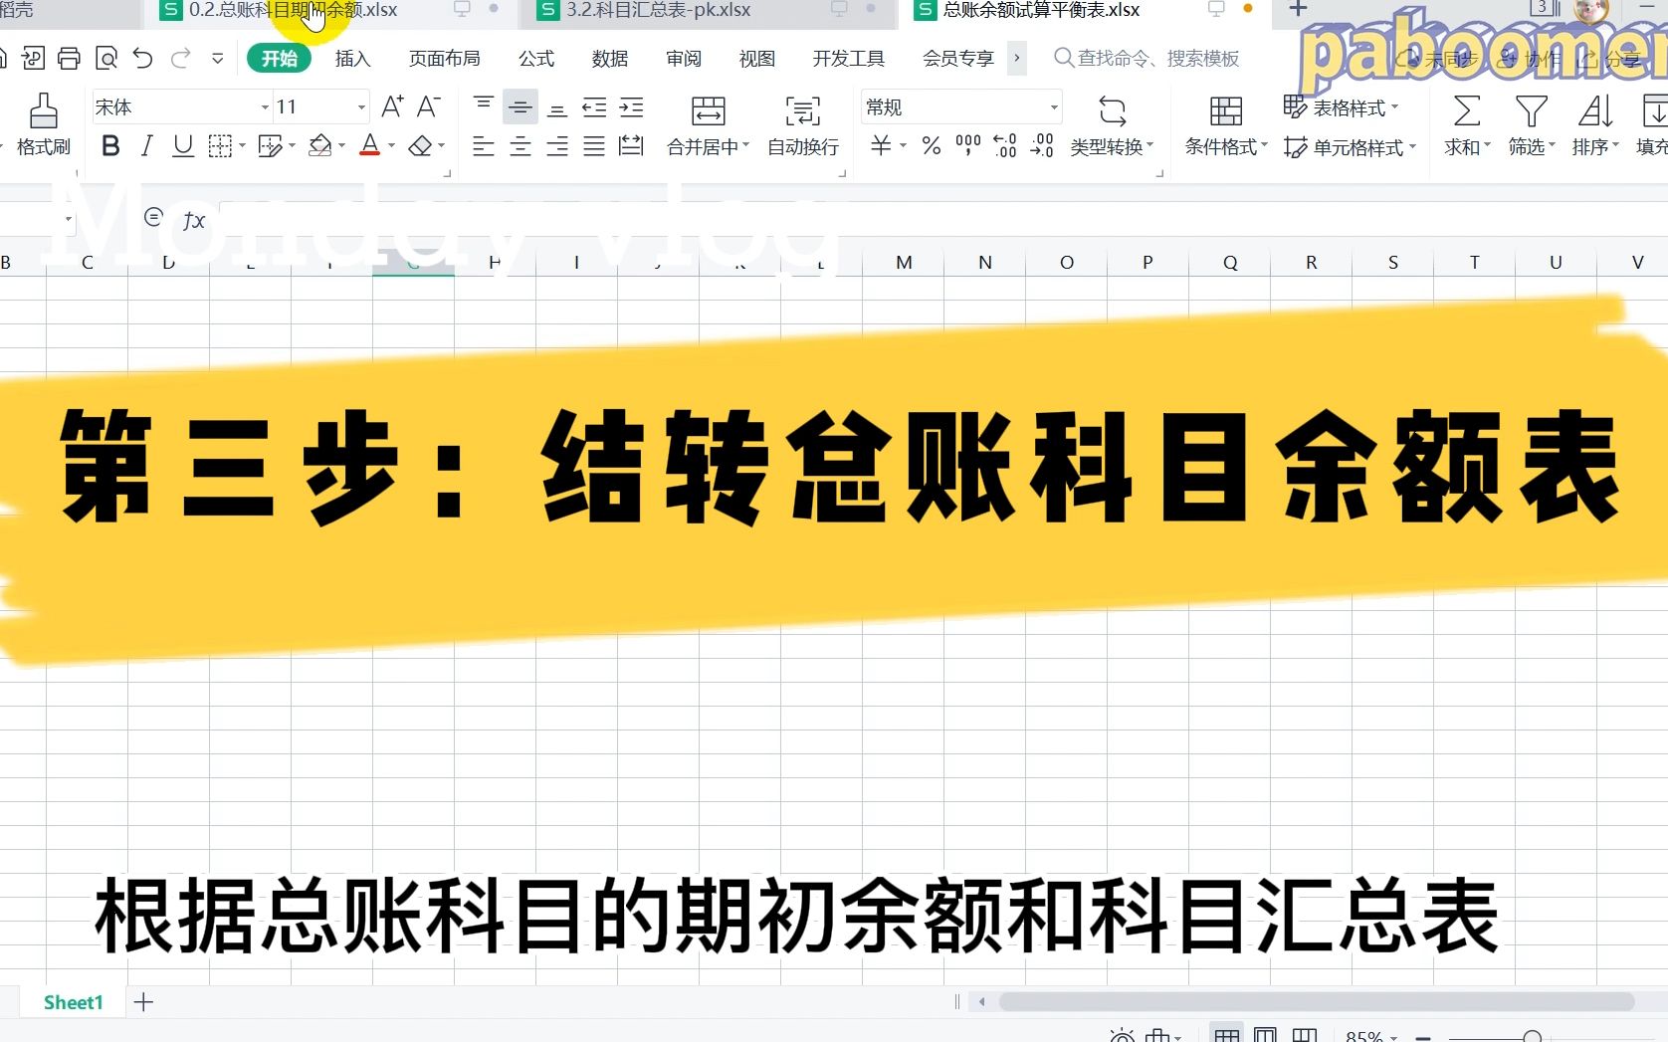Decrease decimal places icon

click(1042, 146)
